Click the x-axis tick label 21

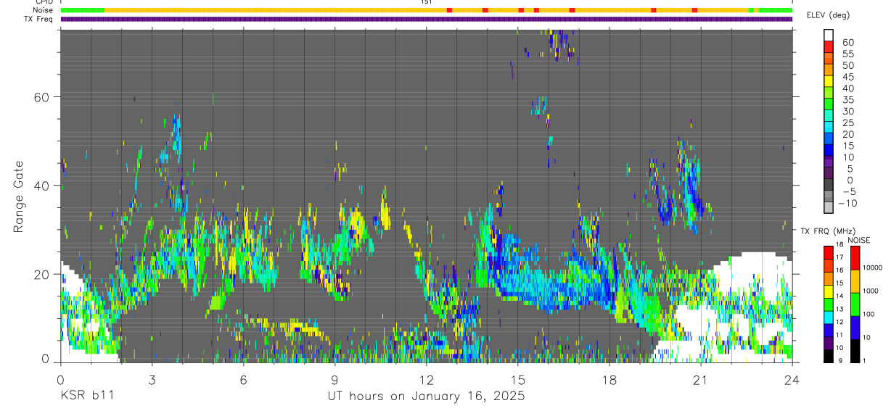click(x=701, y=380)
